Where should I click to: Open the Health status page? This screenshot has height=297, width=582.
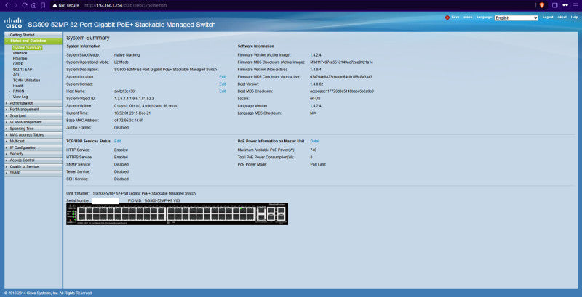pyautogui.click(x=18, y=86)
